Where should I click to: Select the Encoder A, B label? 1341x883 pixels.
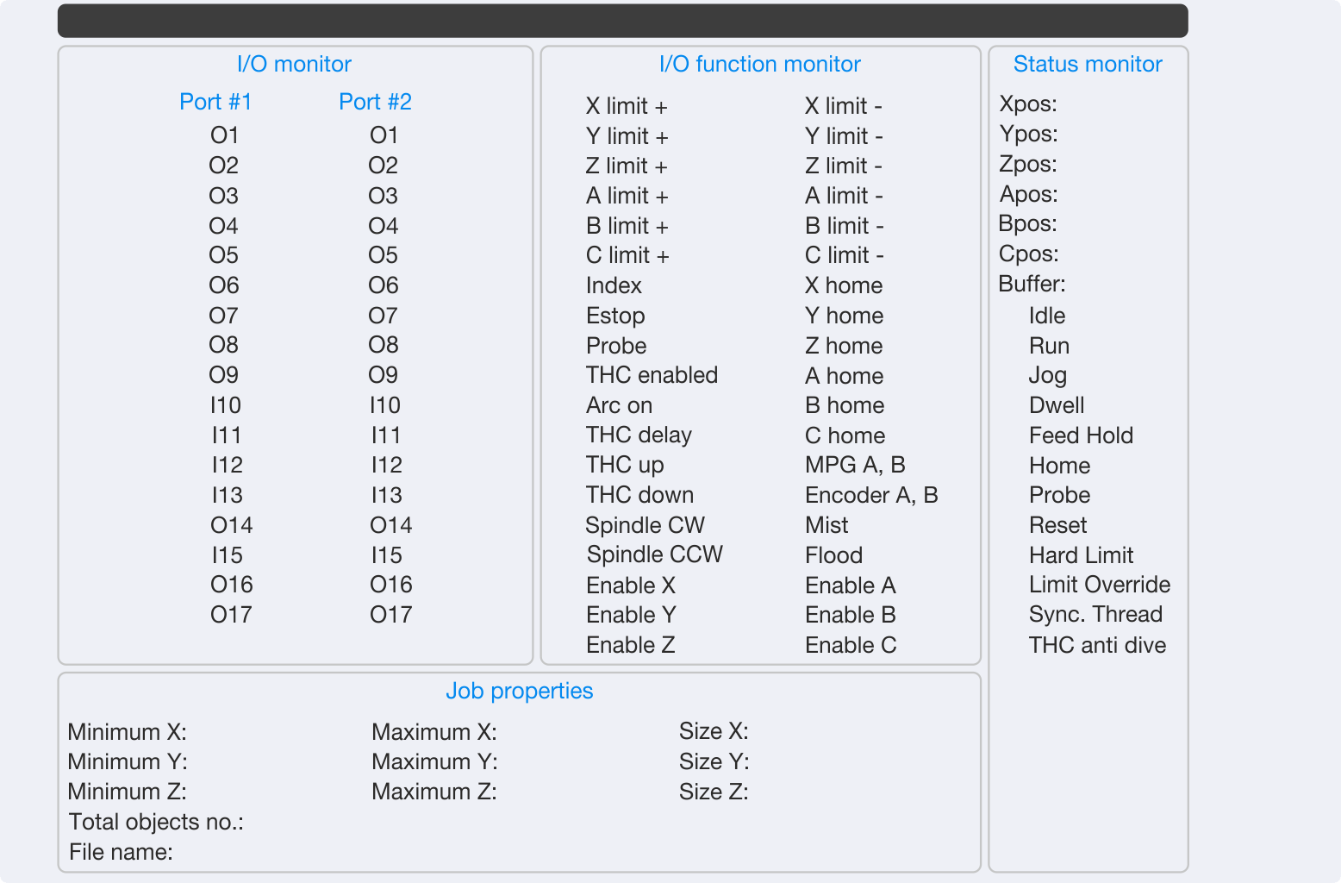tap(871, 495)
